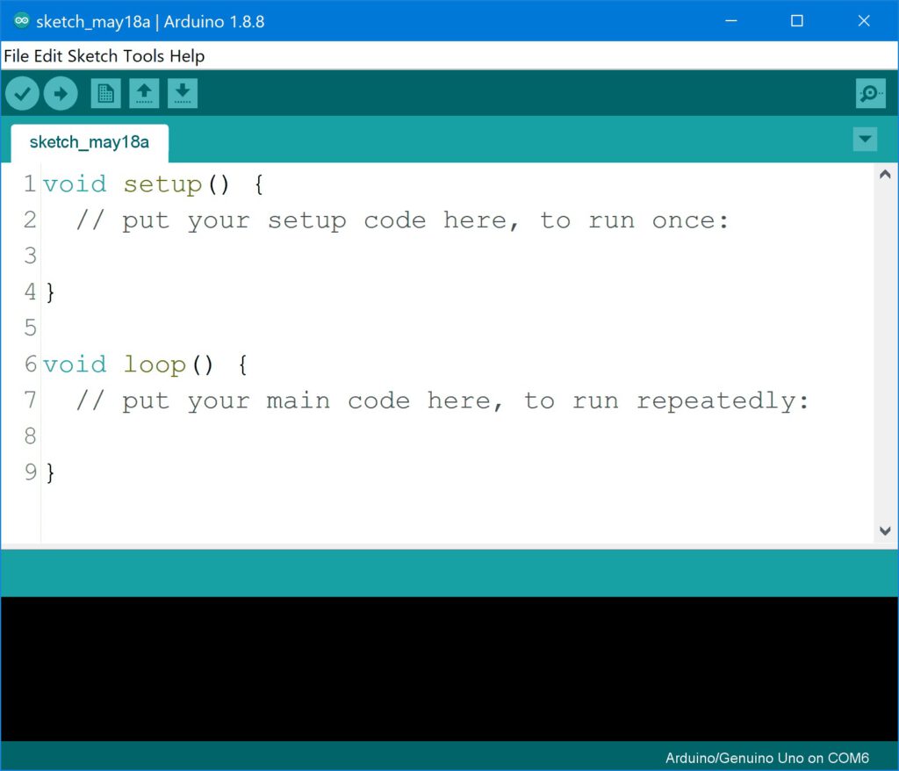The image size is (899, 771).
Task: Create a new sketch with New icon
Action: tap(105, 93)
